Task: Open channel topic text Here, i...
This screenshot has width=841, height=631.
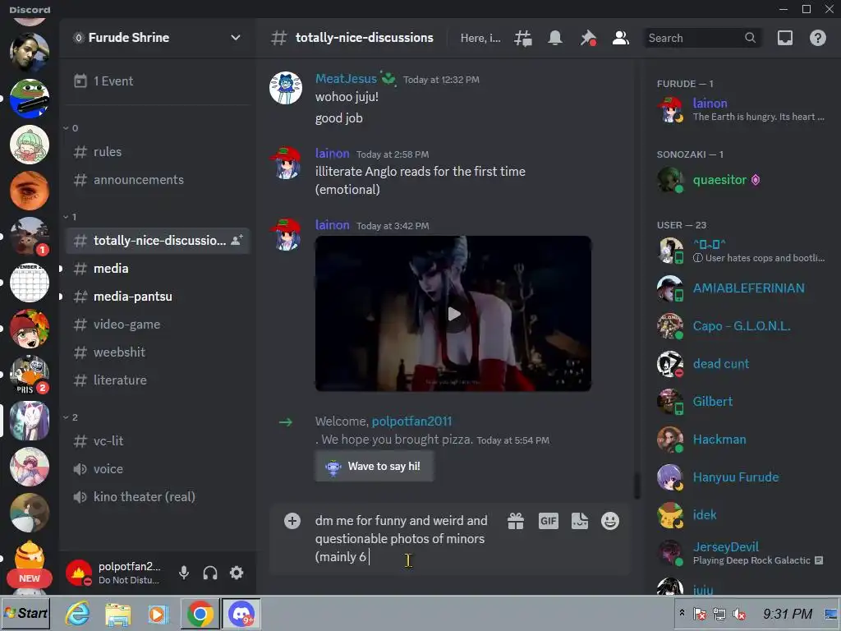Action: tap(480, 38)
